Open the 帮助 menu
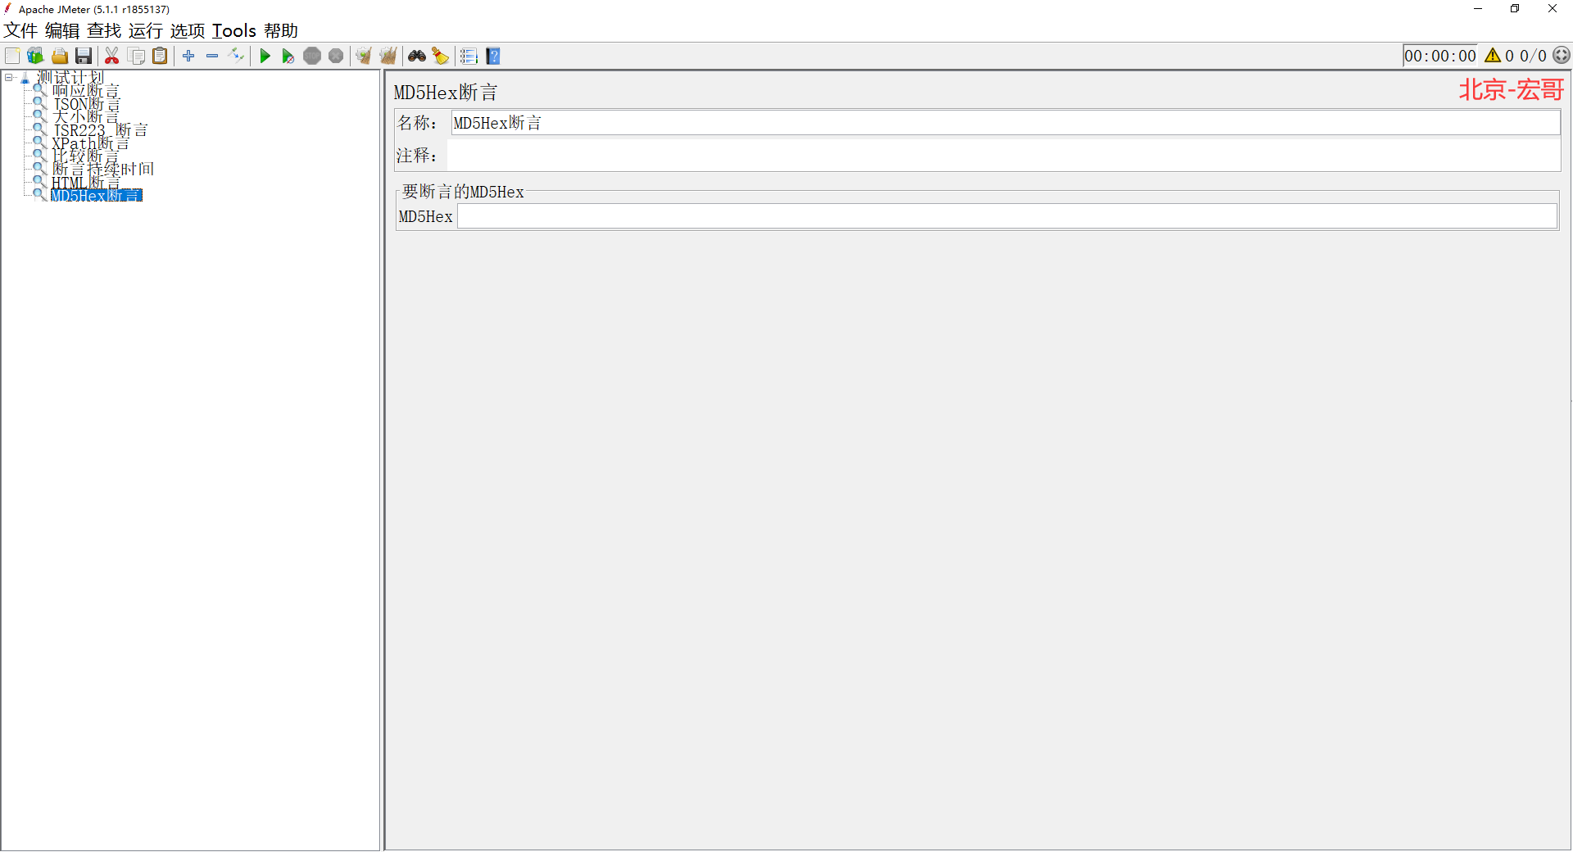This screenshot has height=852, width=1573. tap(281, 31)
